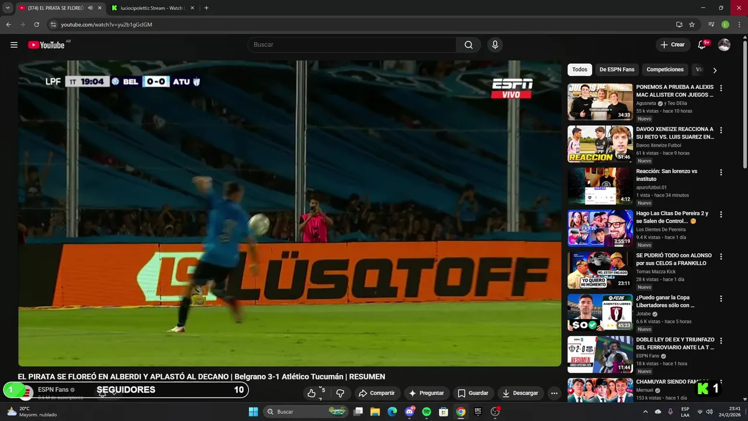Open Chrome profile L avatar
Image resolution: width=748 pixels, height=421 pixels.
click(725, 25)
